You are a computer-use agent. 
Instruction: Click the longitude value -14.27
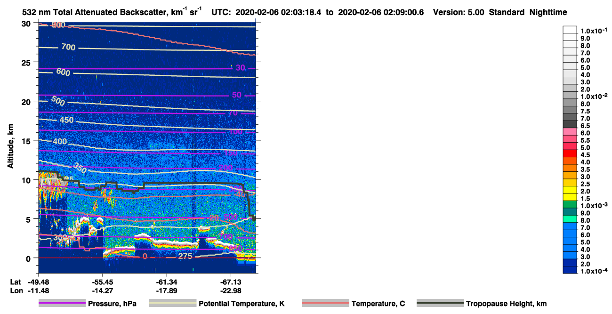click(102, 290)
